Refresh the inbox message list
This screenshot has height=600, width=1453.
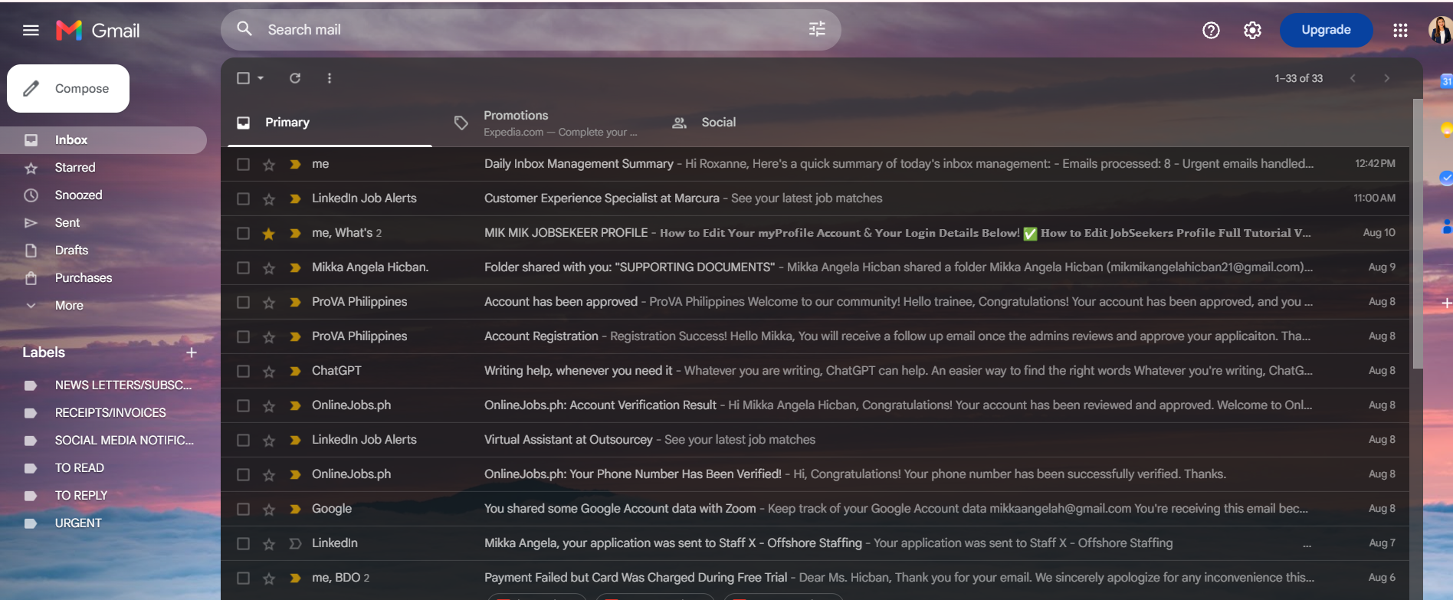295,78
